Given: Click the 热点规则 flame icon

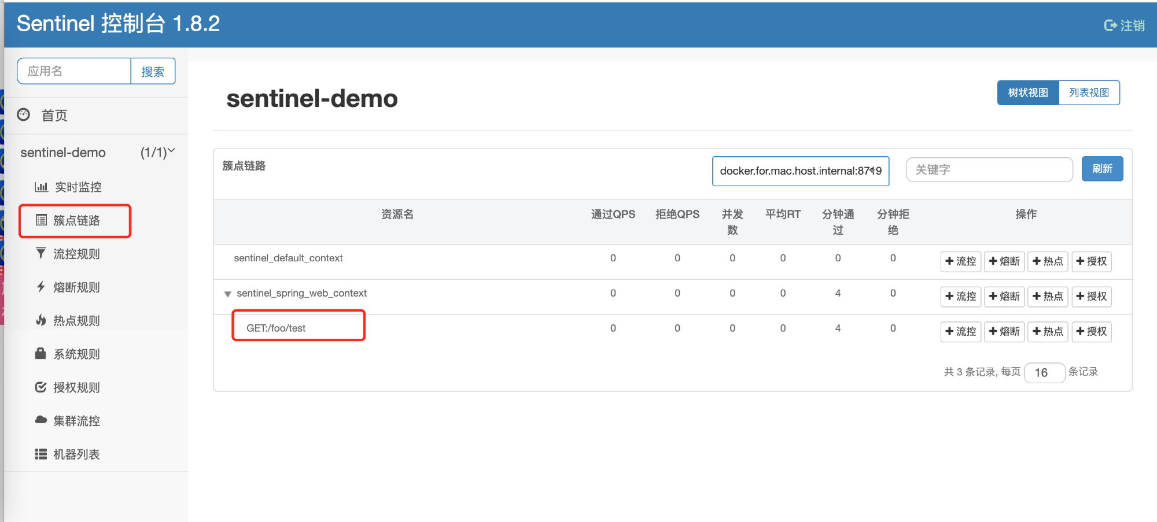Looking at the screenshot, I should [41, 320].
